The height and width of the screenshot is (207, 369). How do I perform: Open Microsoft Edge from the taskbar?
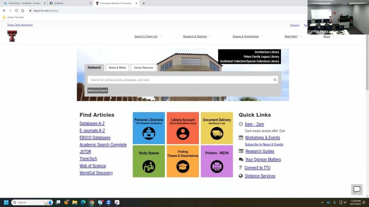pyautogui.click(x=83, y=202)
